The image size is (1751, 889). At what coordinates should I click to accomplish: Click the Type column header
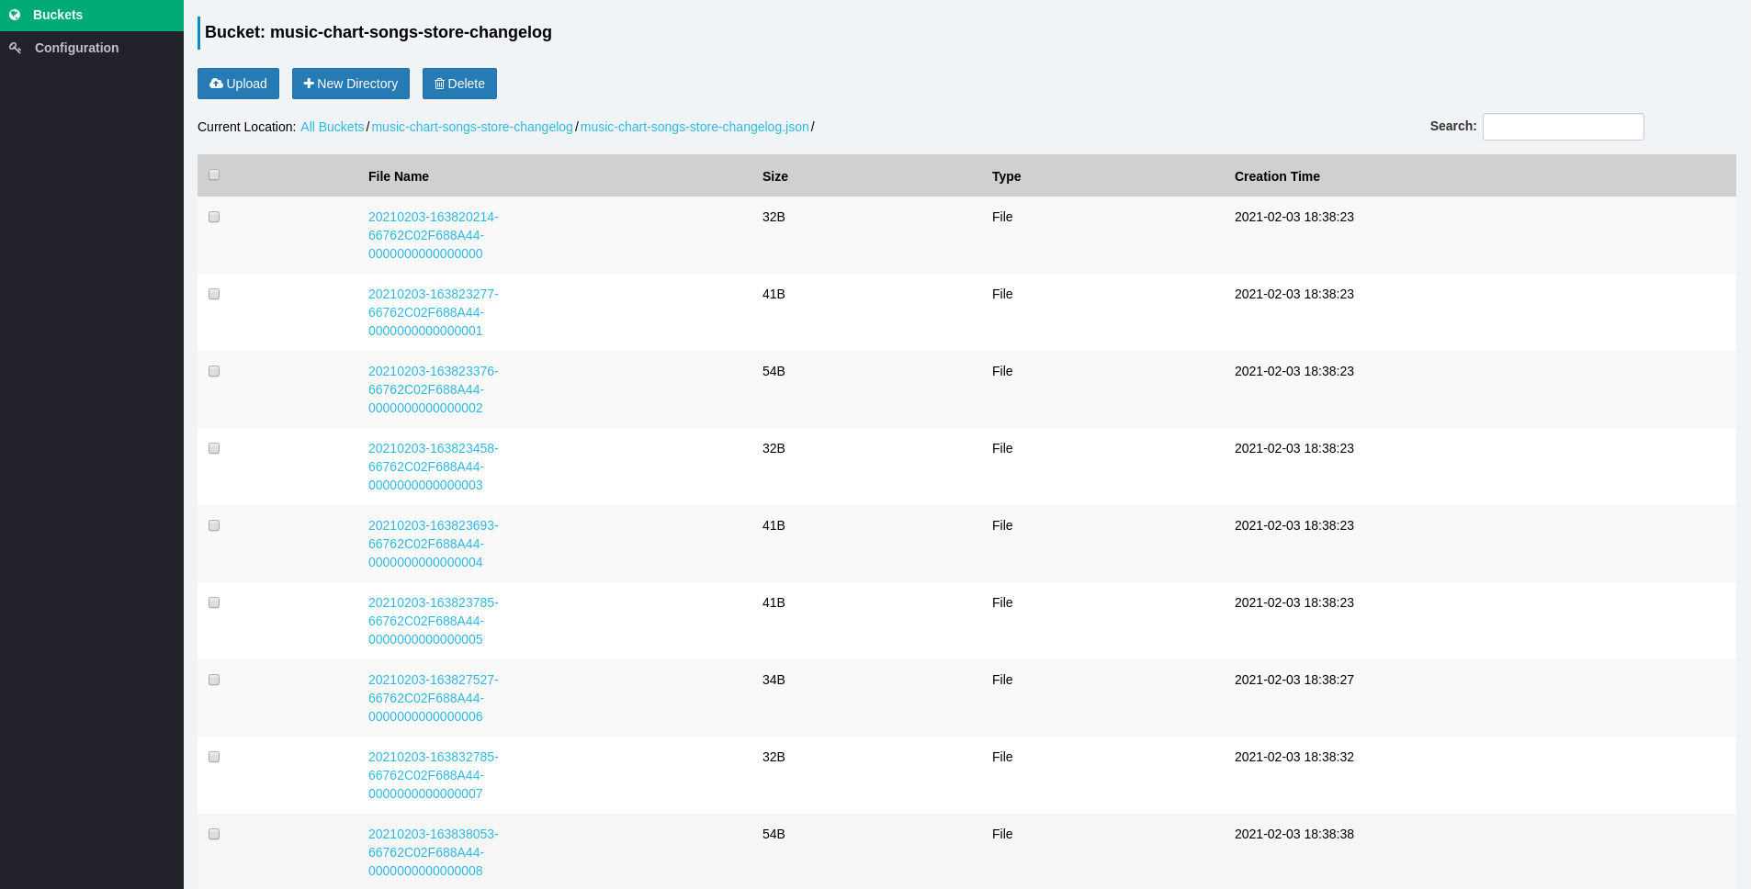coord(1006,176)
